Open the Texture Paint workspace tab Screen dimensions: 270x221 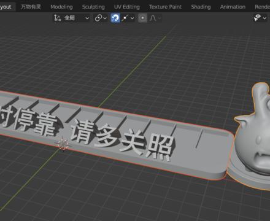pyautogui.click(x=165, y=7)
